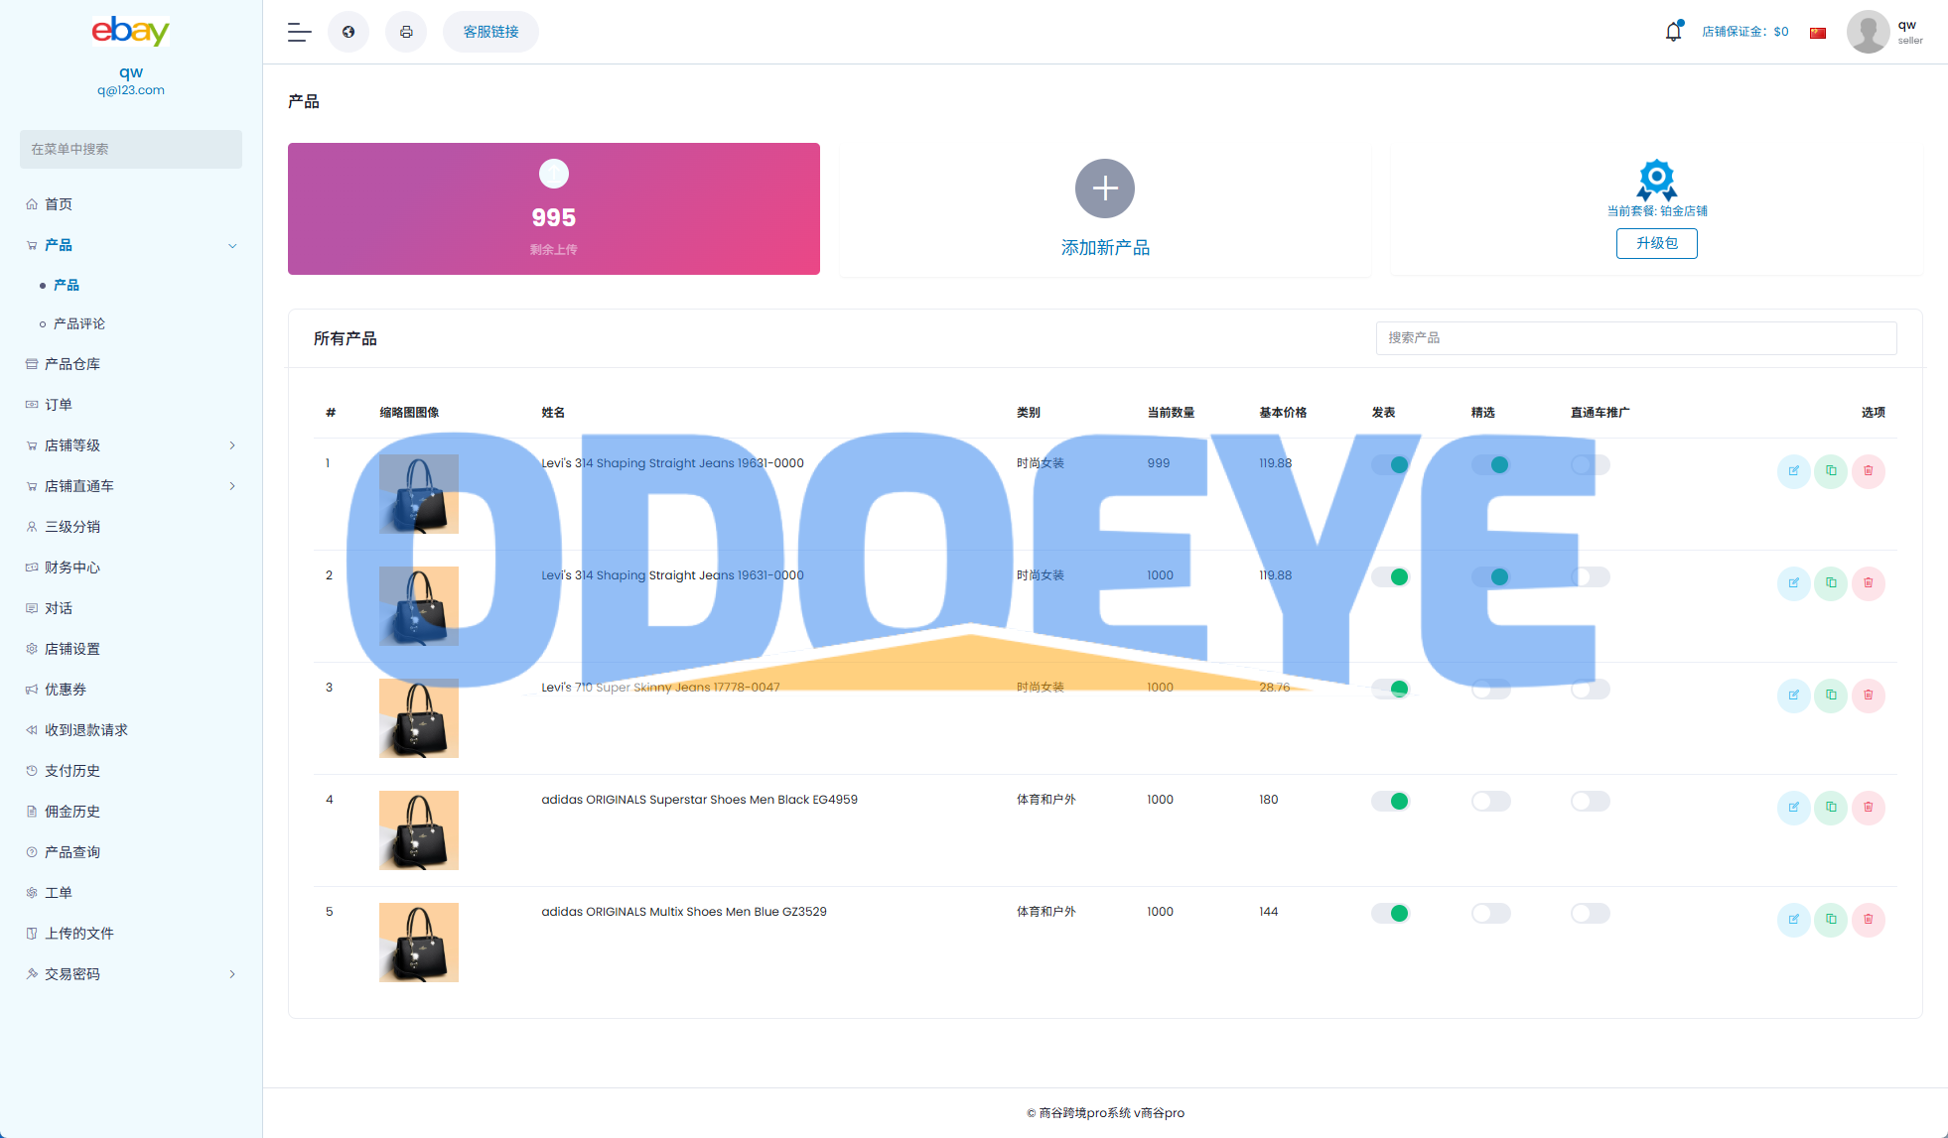Click the edit icon for product 1
This screenshot has height=1138, width=1948.
1793,471
